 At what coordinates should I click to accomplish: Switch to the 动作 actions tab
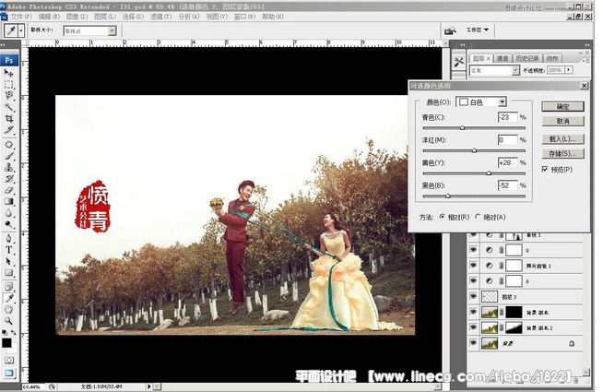[552, 58]
